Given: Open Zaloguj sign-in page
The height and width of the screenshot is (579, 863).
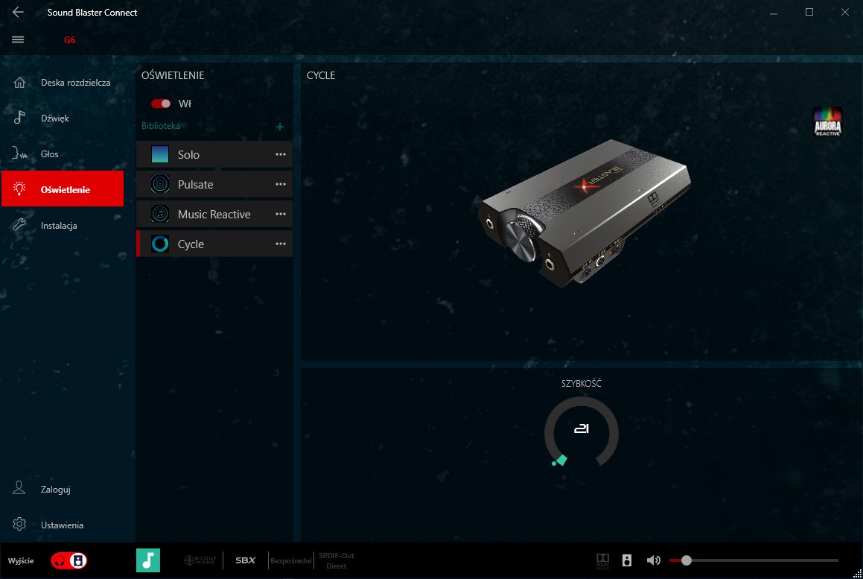Looking at the screenshot, I should 63,489.
